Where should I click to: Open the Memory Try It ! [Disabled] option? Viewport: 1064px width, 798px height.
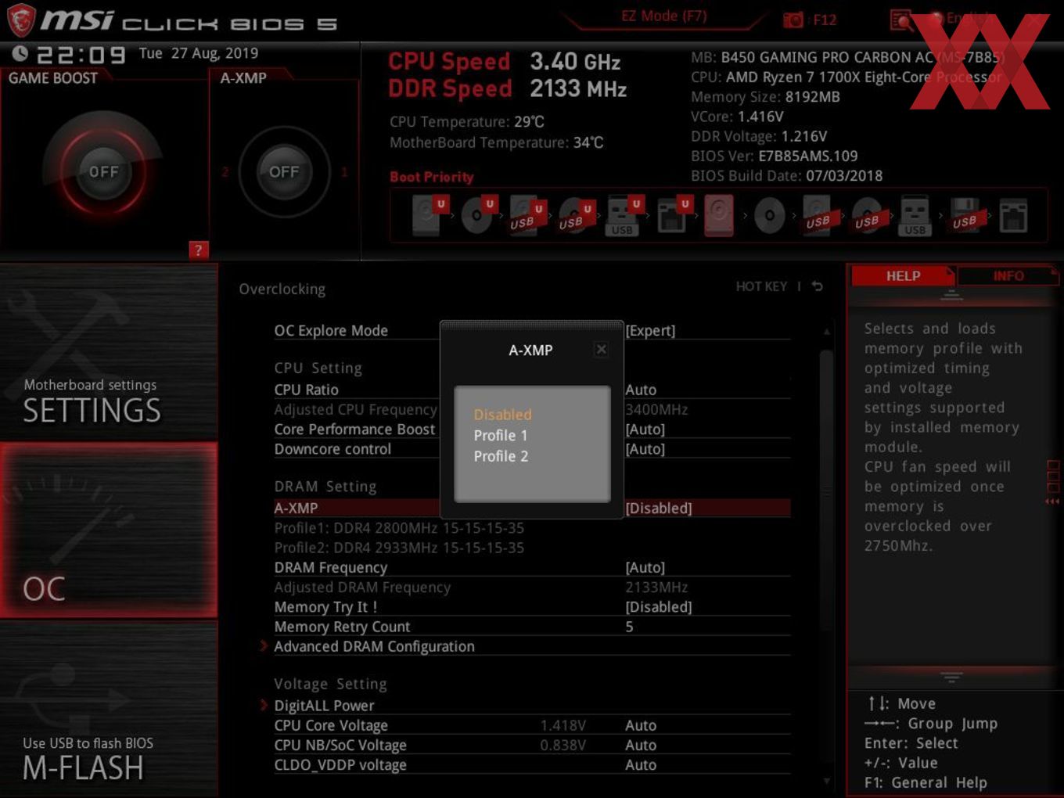658,607
